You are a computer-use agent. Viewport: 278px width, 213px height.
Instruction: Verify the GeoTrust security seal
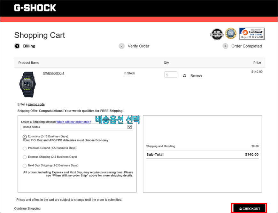tap(252, 34)
